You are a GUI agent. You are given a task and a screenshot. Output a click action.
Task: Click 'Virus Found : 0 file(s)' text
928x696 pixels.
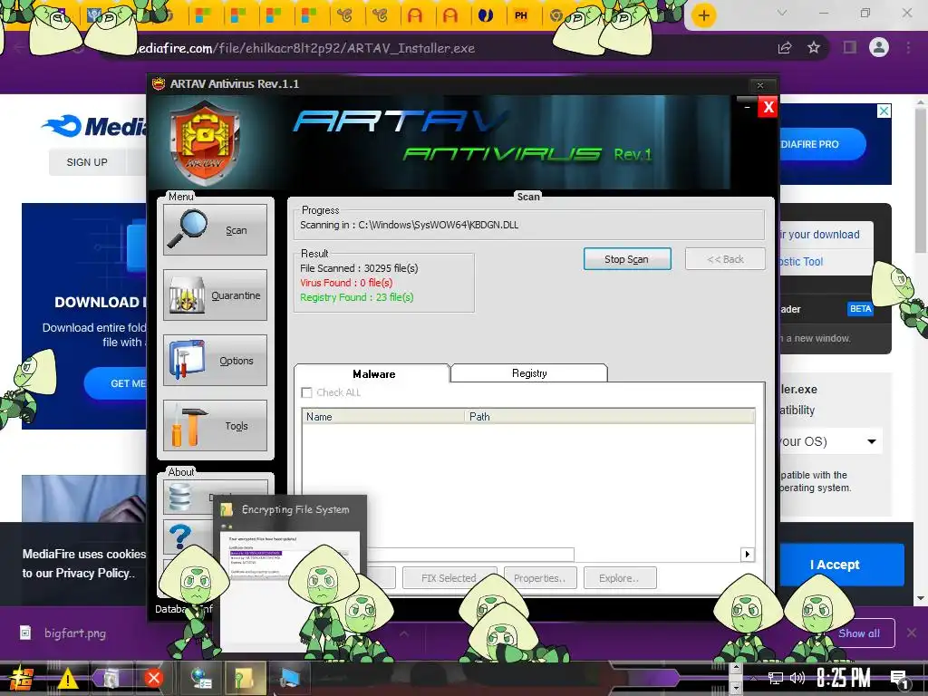[345, 283]
